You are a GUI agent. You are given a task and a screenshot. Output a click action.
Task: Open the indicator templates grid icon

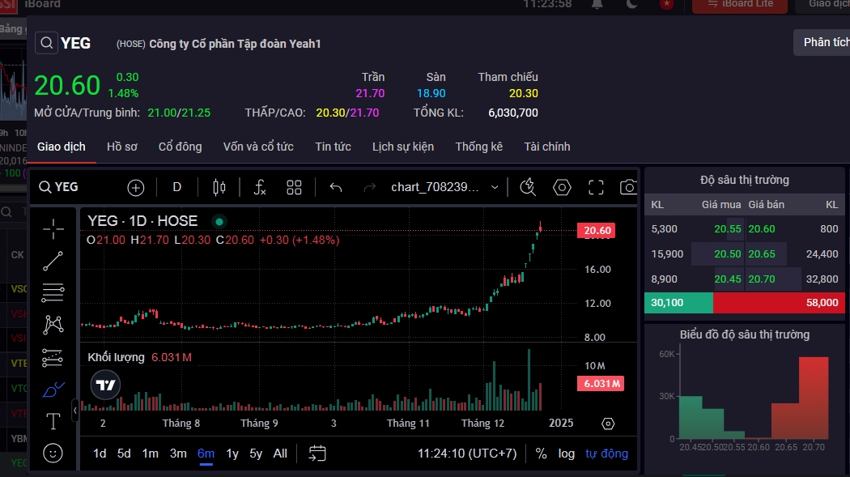pos(294,188)
